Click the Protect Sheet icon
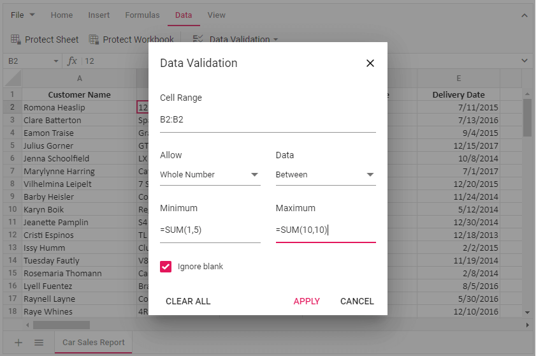Image resolution: width=536 pixels, height=356 pixels. pyautogui.click(x=15, y=40)
